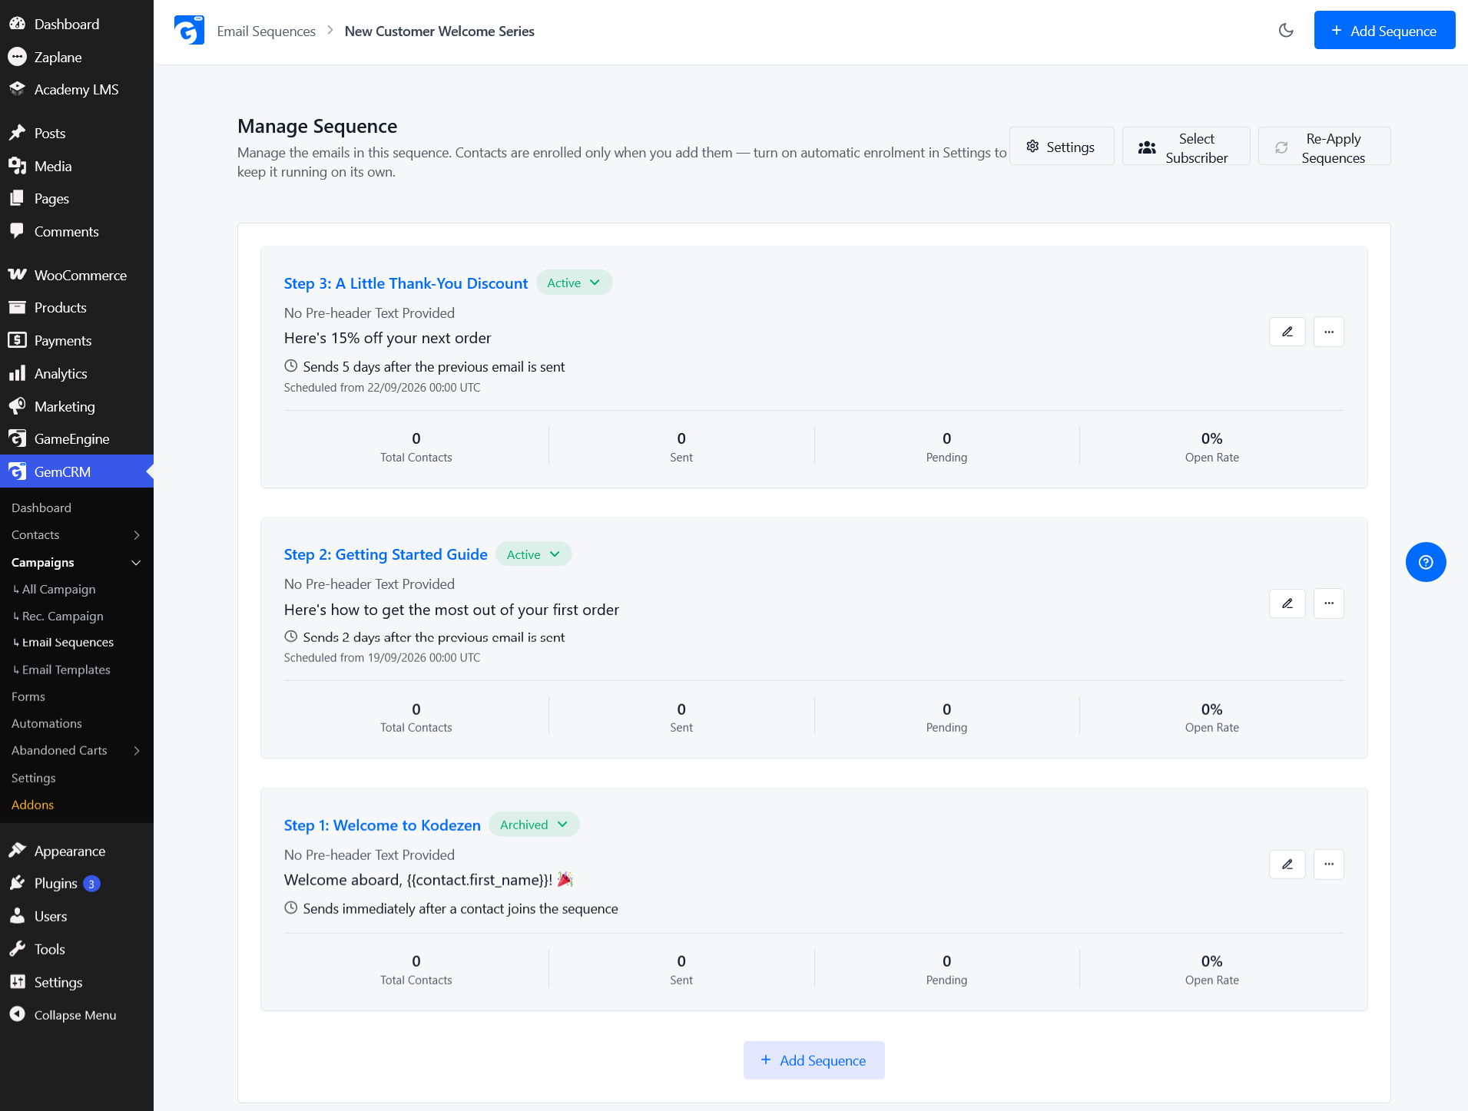Image resolution: width=1468 pixels, height=1111 pixels.
Task: Open Marketing in the sidebar
Action: click(77, 406)
